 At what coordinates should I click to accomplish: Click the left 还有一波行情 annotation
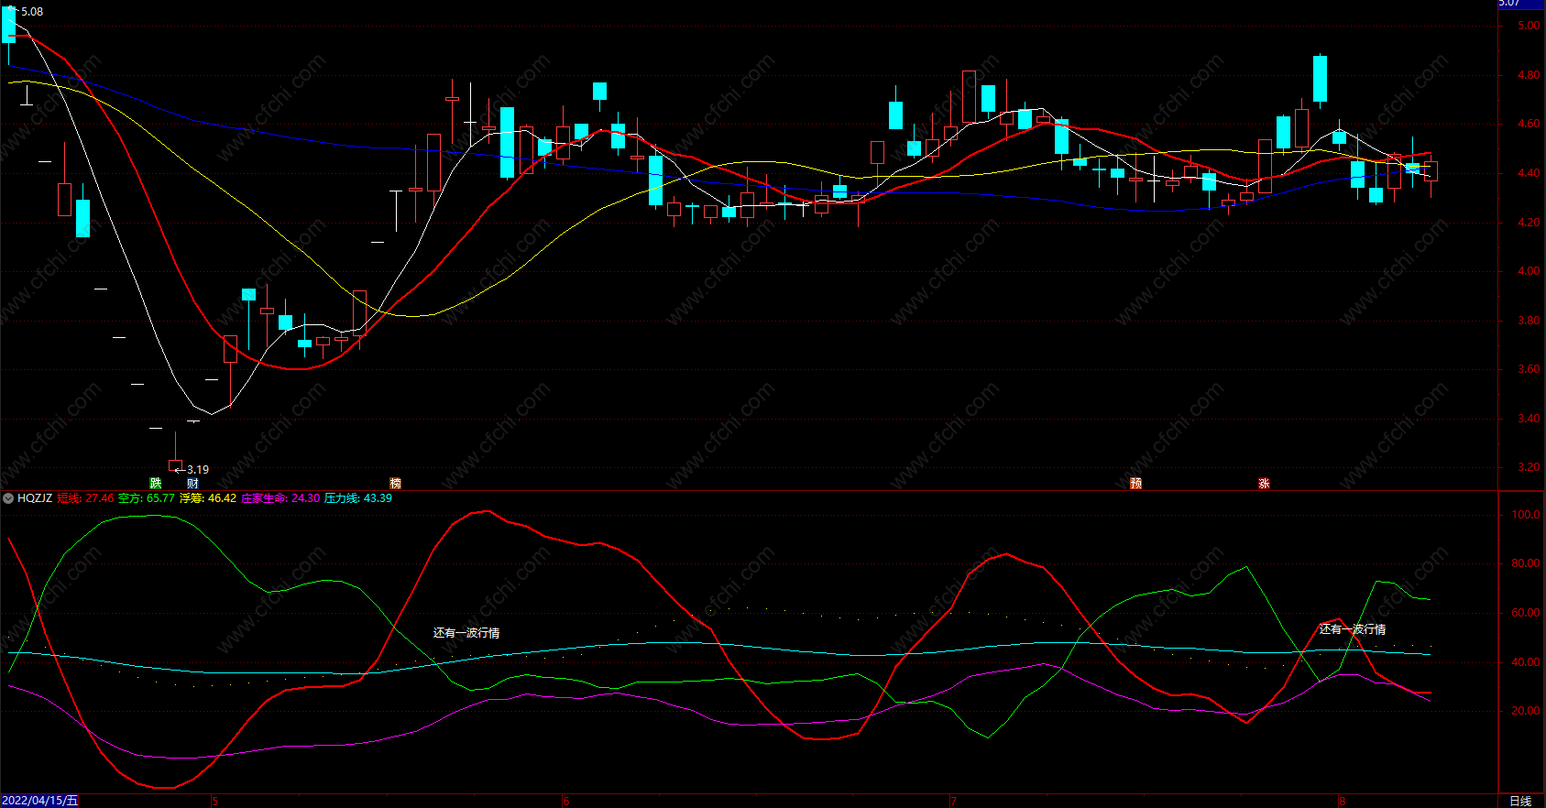466,633
